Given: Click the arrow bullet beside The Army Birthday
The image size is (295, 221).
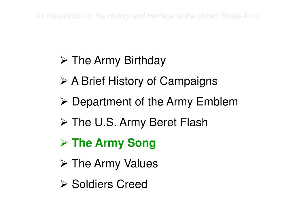Looking at the screenshot, I should pyautogui.click(x=64, y=60).
